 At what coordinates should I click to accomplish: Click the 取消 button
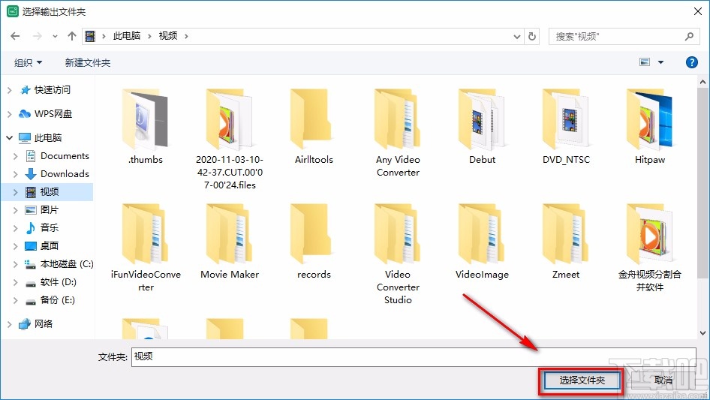click(663, 380)
